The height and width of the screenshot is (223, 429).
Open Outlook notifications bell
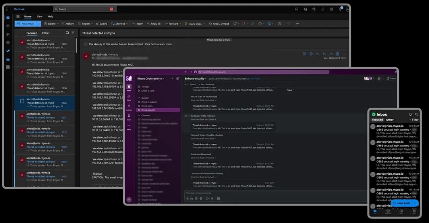(x=323, y=9)
